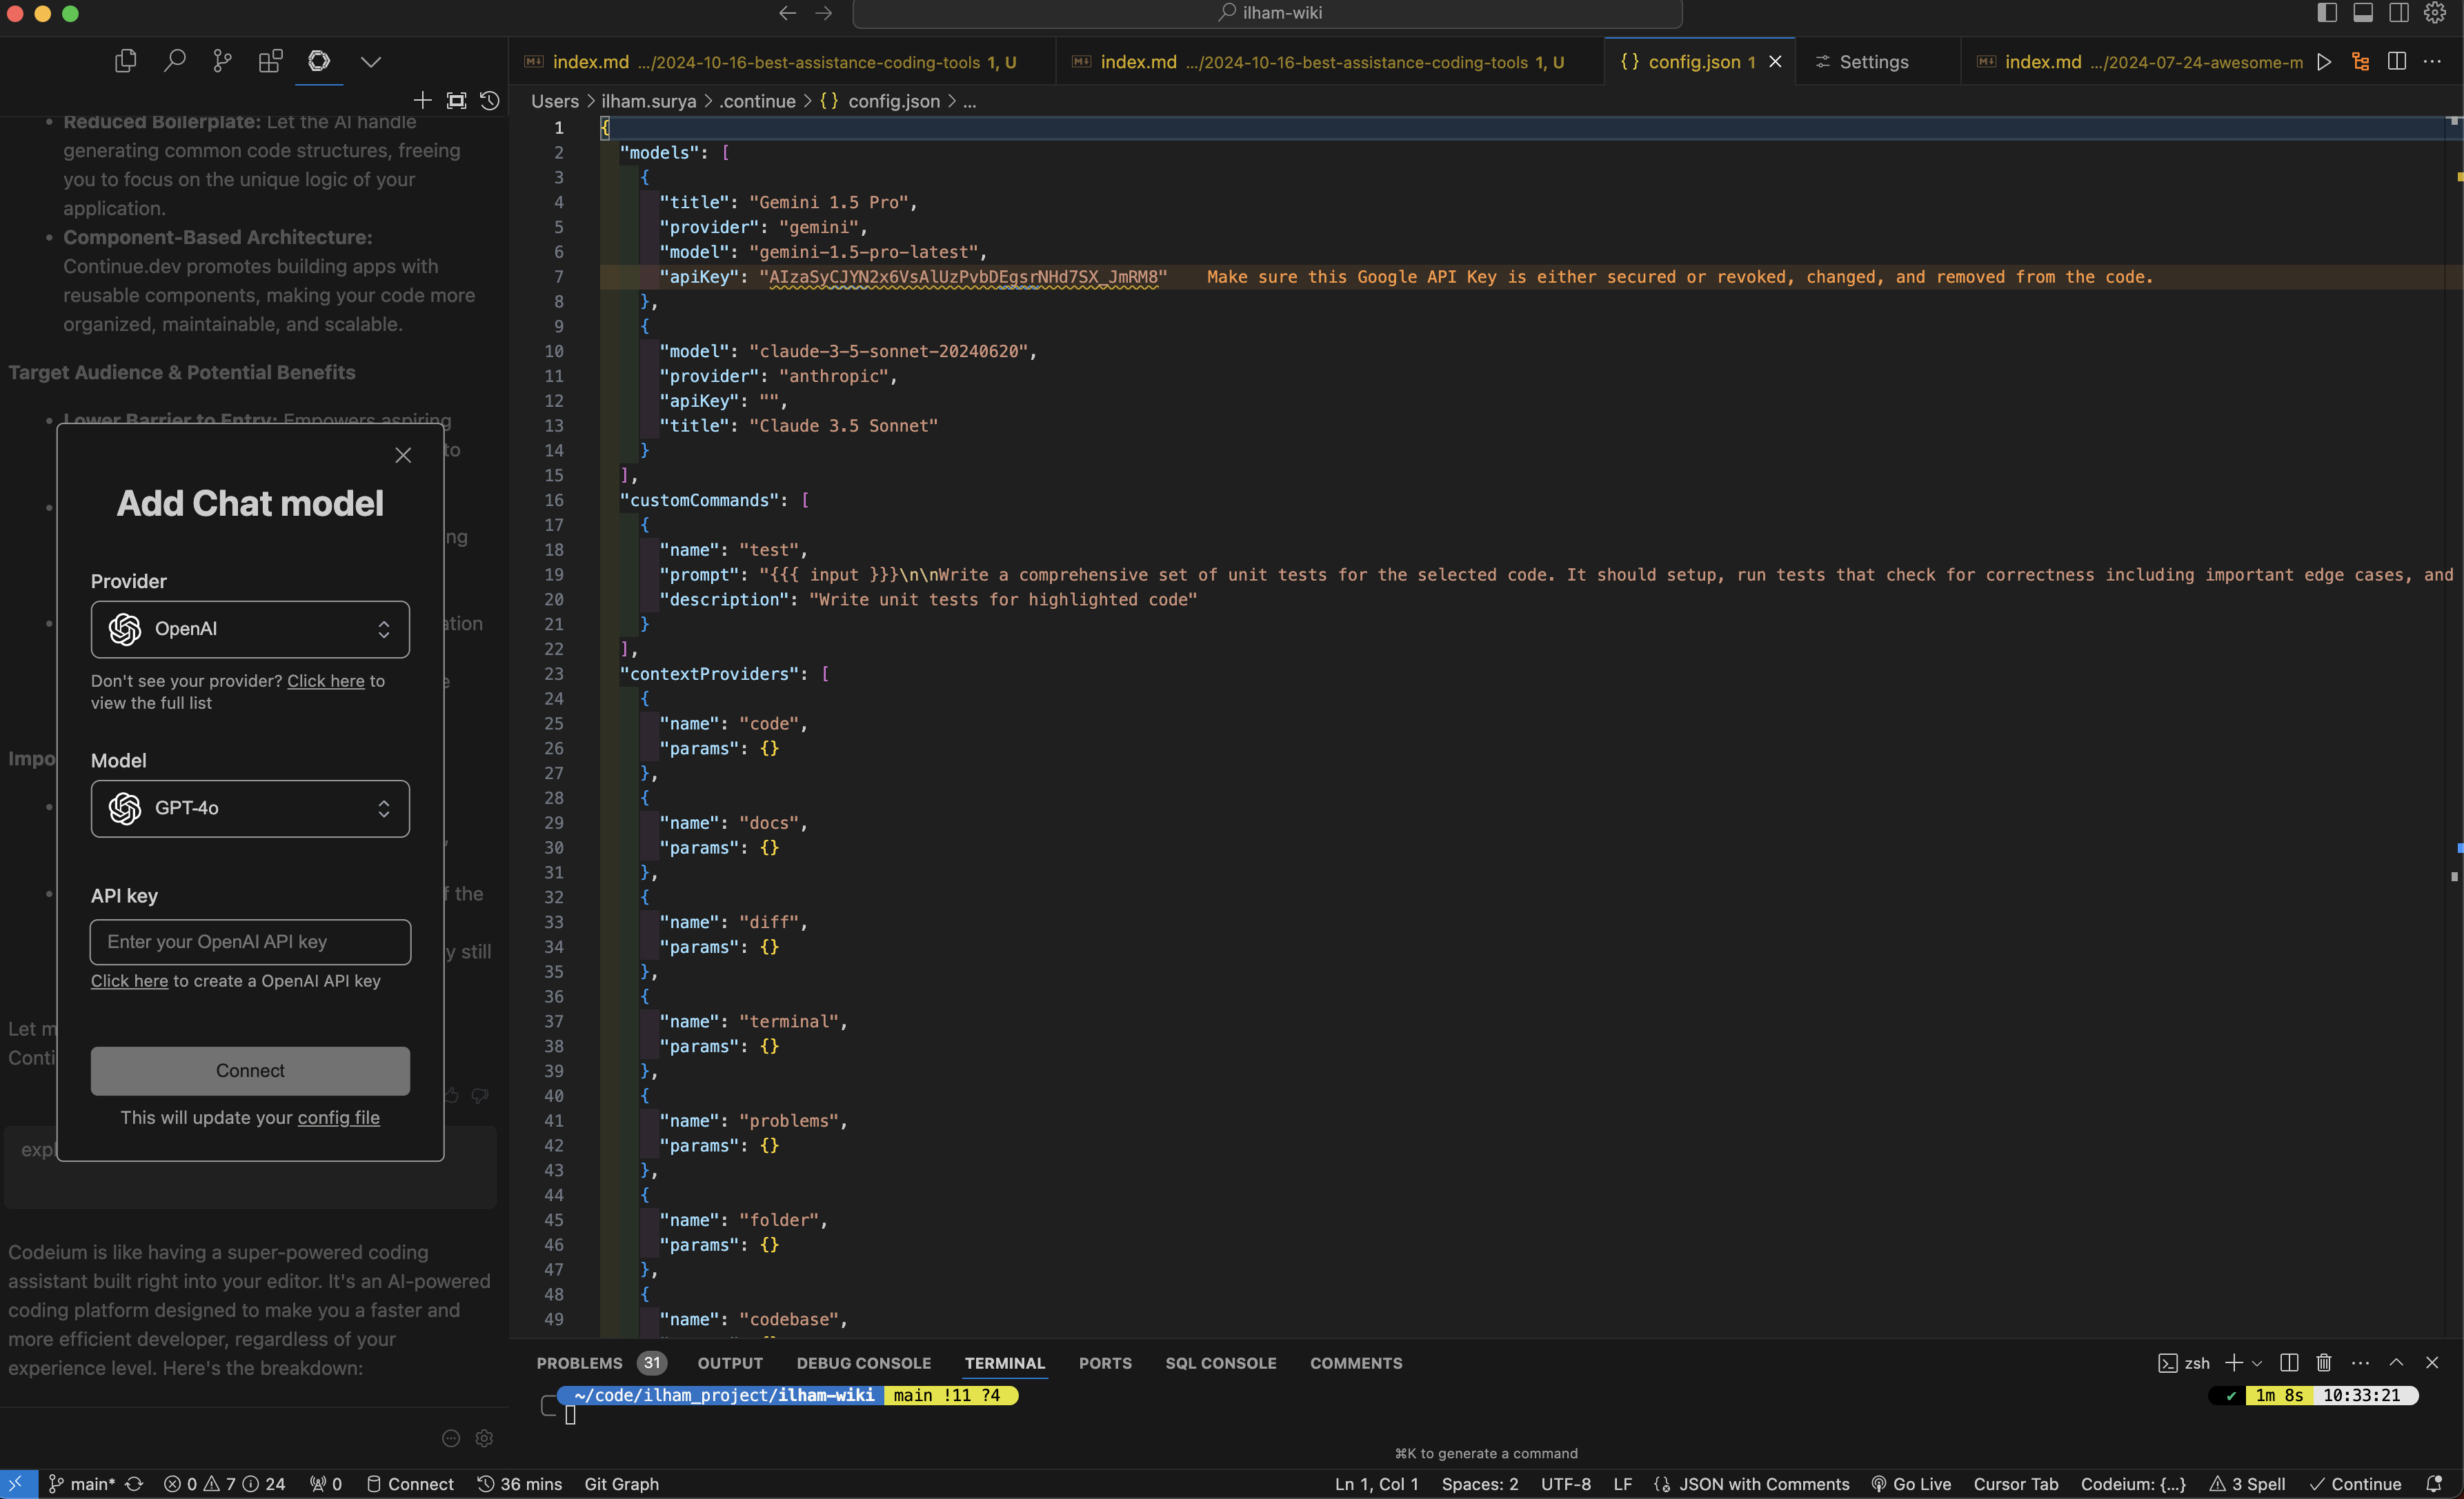The height and width of the screenshot is (1499, 2464).
Task: Open the Source Control view icon
Action: [x=222, y=62]
